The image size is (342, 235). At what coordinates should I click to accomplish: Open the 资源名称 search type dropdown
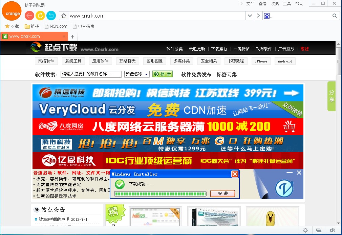pyautogui.click(x=137, y=74)
